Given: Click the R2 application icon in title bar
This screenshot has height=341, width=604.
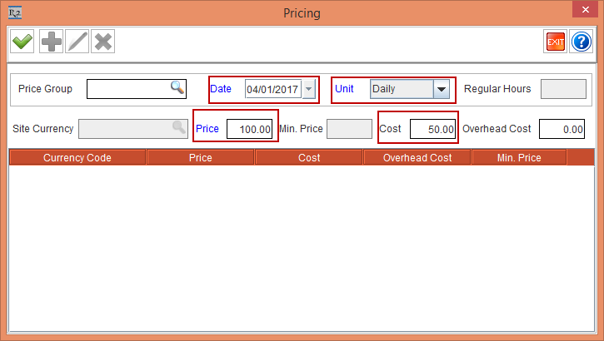Looking at the screenshot, I should 13,12.
